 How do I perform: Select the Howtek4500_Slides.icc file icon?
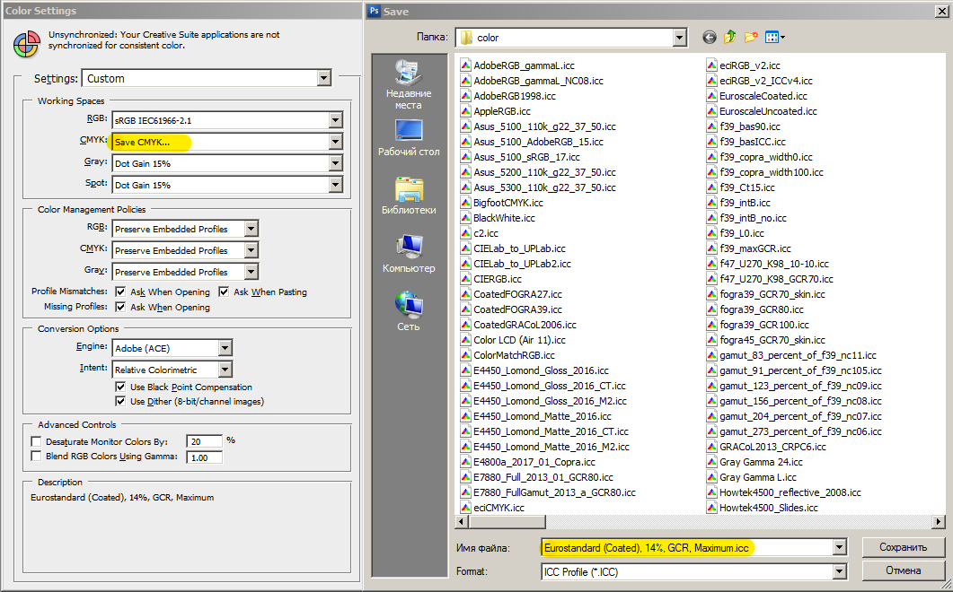click(711, 508)
